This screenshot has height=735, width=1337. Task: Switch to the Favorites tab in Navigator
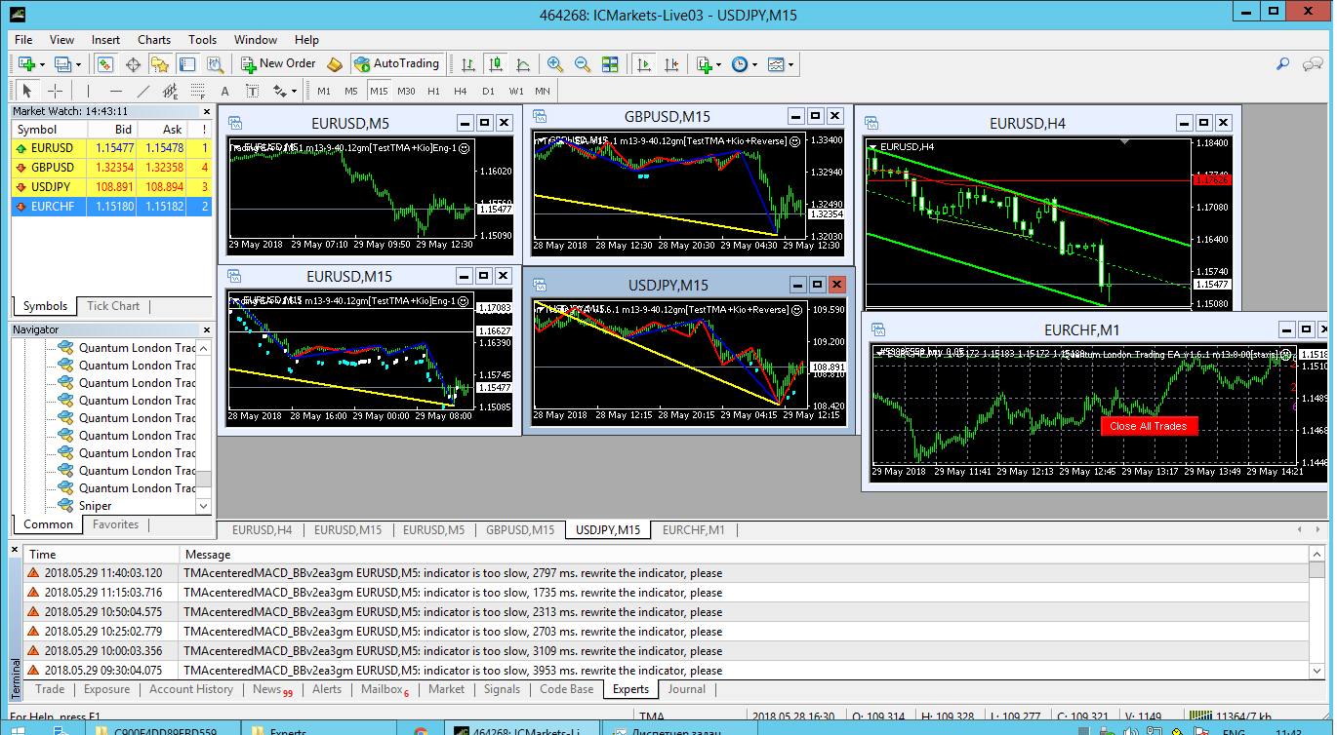115,524
